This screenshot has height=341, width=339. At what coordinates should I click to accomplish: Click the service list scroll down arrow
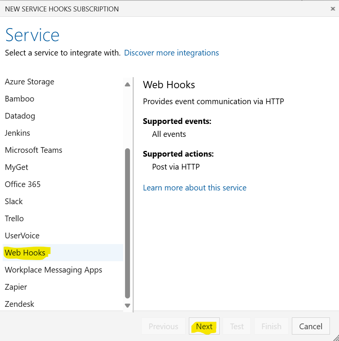click(127, 305)
